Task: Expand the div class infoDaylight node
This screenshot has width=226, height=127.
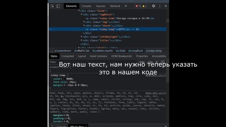Action: (x=82, y=37)
